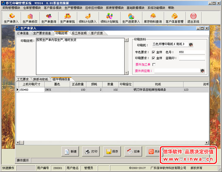
Task: Click 印刷留位 column header
Action: [x=126, y=84]
